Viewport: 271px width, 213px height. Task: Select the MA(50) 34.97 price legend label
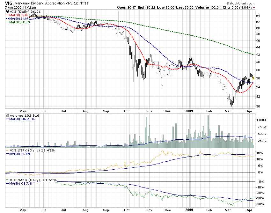20,18
